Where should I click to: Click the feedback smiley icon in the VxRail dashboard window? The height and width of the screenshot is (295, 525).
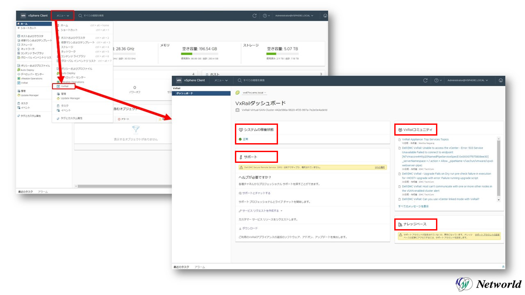pyautogui.click(x=501, y=81)
